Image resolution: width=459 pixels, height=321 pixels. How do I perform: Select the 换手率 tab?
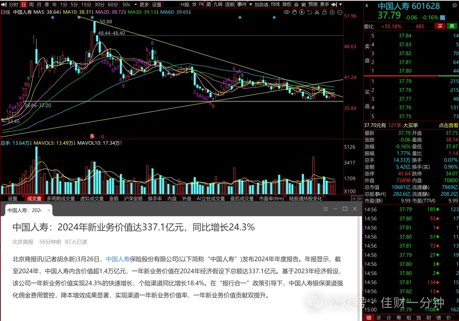pos(155,199)
